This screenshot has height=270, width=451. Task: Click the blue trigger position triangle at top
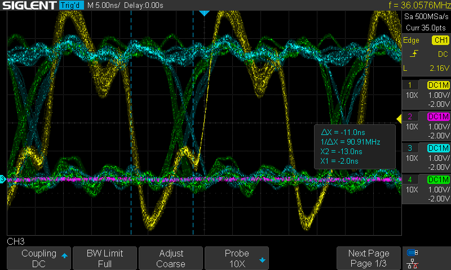tap(204, 12)
